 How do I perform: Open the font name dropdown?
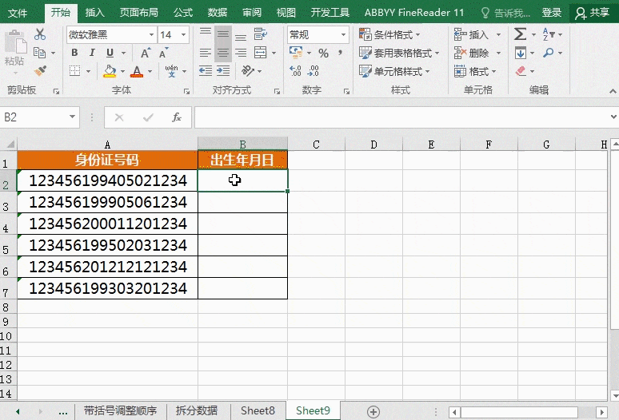(151, 34)
